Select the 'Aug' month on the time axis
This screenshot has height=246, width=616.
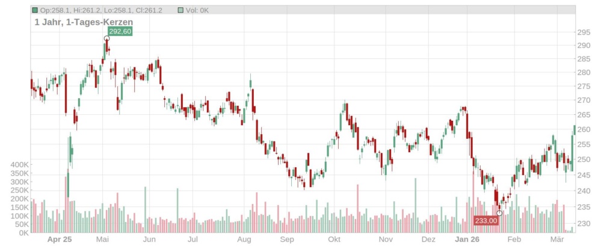coord(244,239)
